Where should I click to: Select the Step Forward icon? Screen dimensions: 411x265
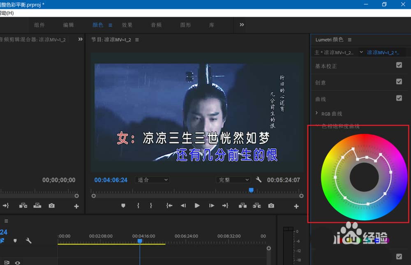pyautogui.click(x=211, y=205)
